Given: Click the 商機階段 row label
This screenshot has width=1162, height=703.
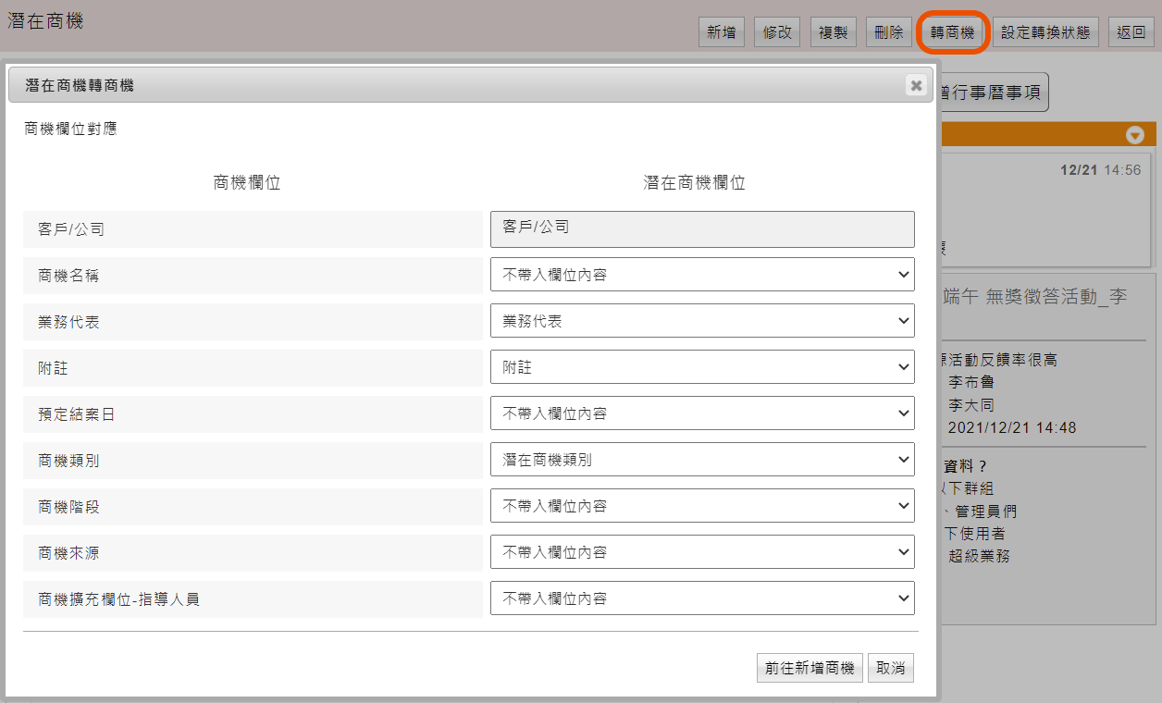Looking at the screenshot, I should (x=68, y=507).
